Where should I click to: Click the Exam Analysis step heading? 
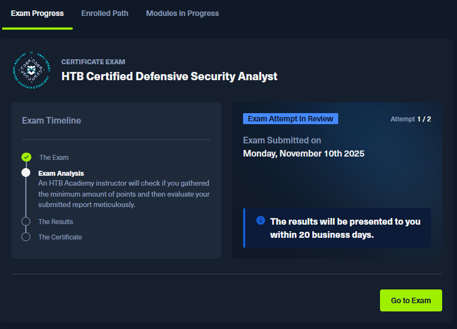(x=61, y=174)
